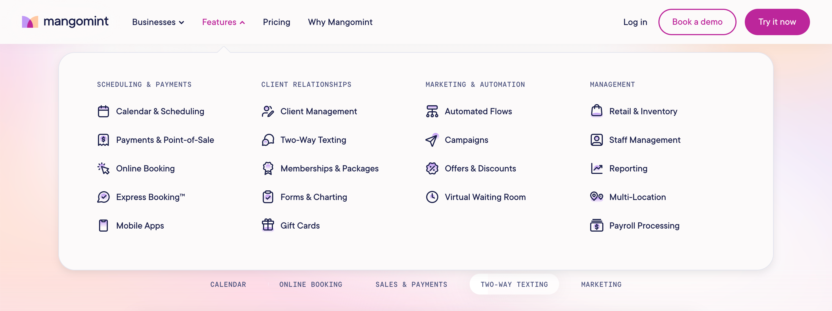This screenshot has width=832, height=311.
Task: Click the Online Booking cursor icon
Action: point(103,168)
